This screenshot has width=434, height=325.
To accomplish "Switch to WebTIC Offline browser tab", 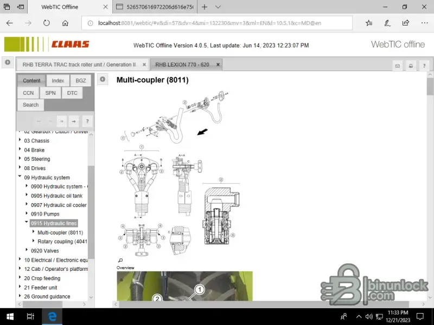I will pyautogui.click(x=60, y=7).
